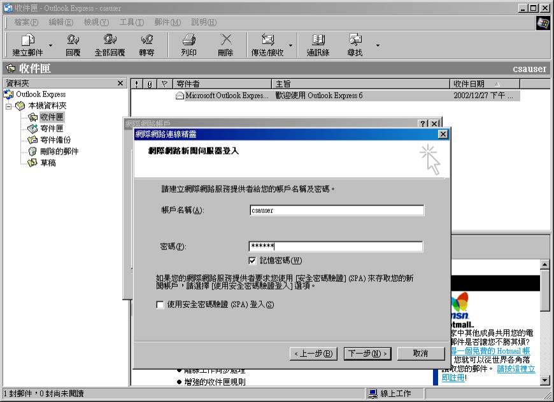Select the 刪除的郵件 folder in tree
Screen dimensions: 554x402
click(59, 151)
